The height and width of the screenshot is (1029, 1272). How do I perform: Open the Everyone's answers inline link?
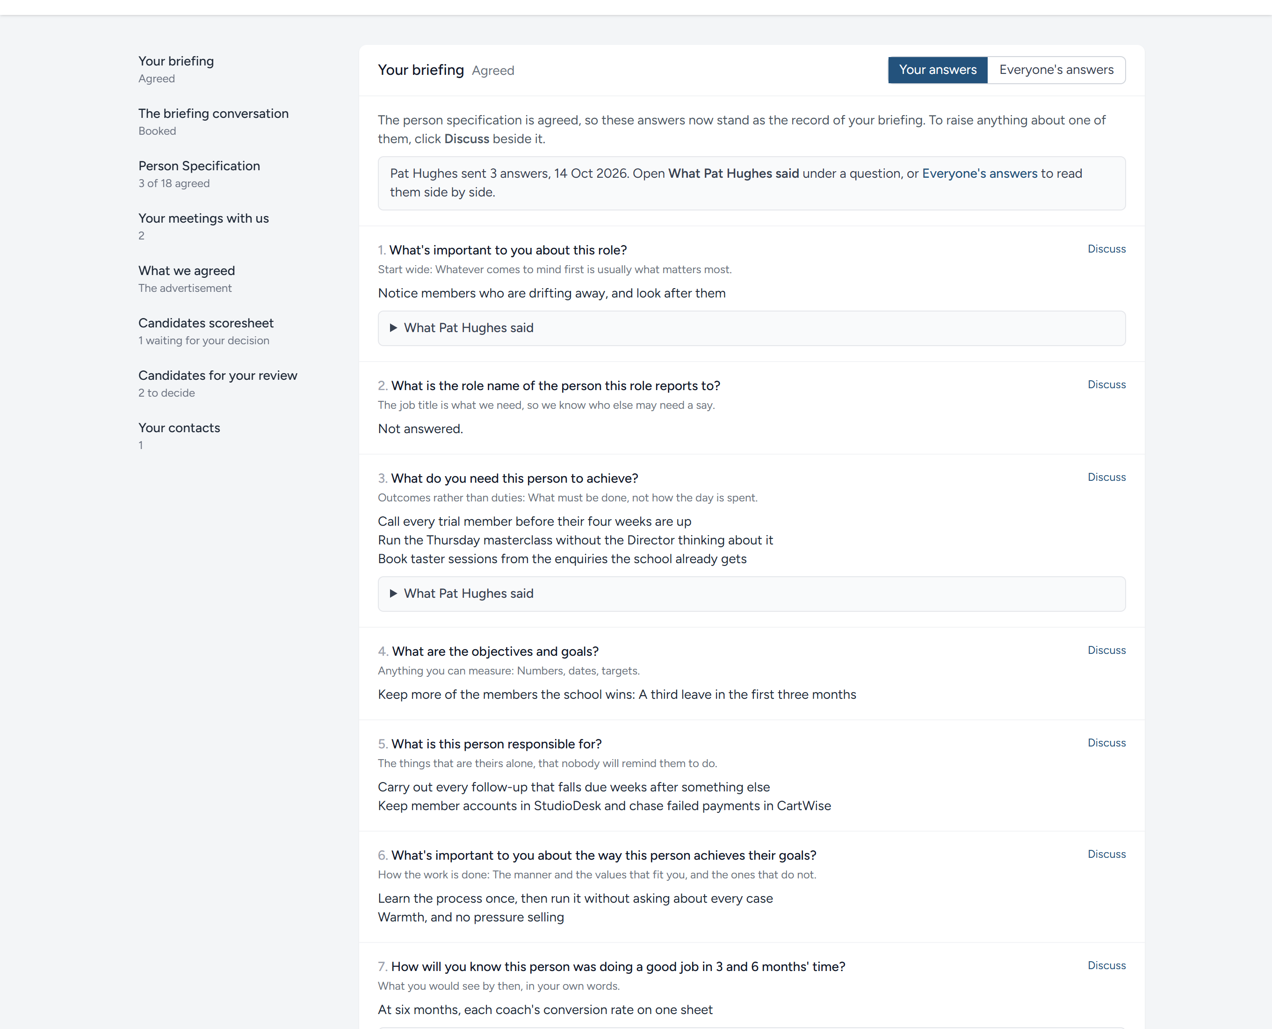(x=979, y=173)
